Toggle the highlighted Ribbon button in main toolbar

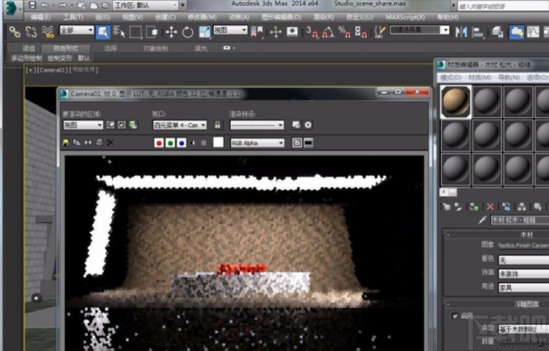tap(517, 32)
